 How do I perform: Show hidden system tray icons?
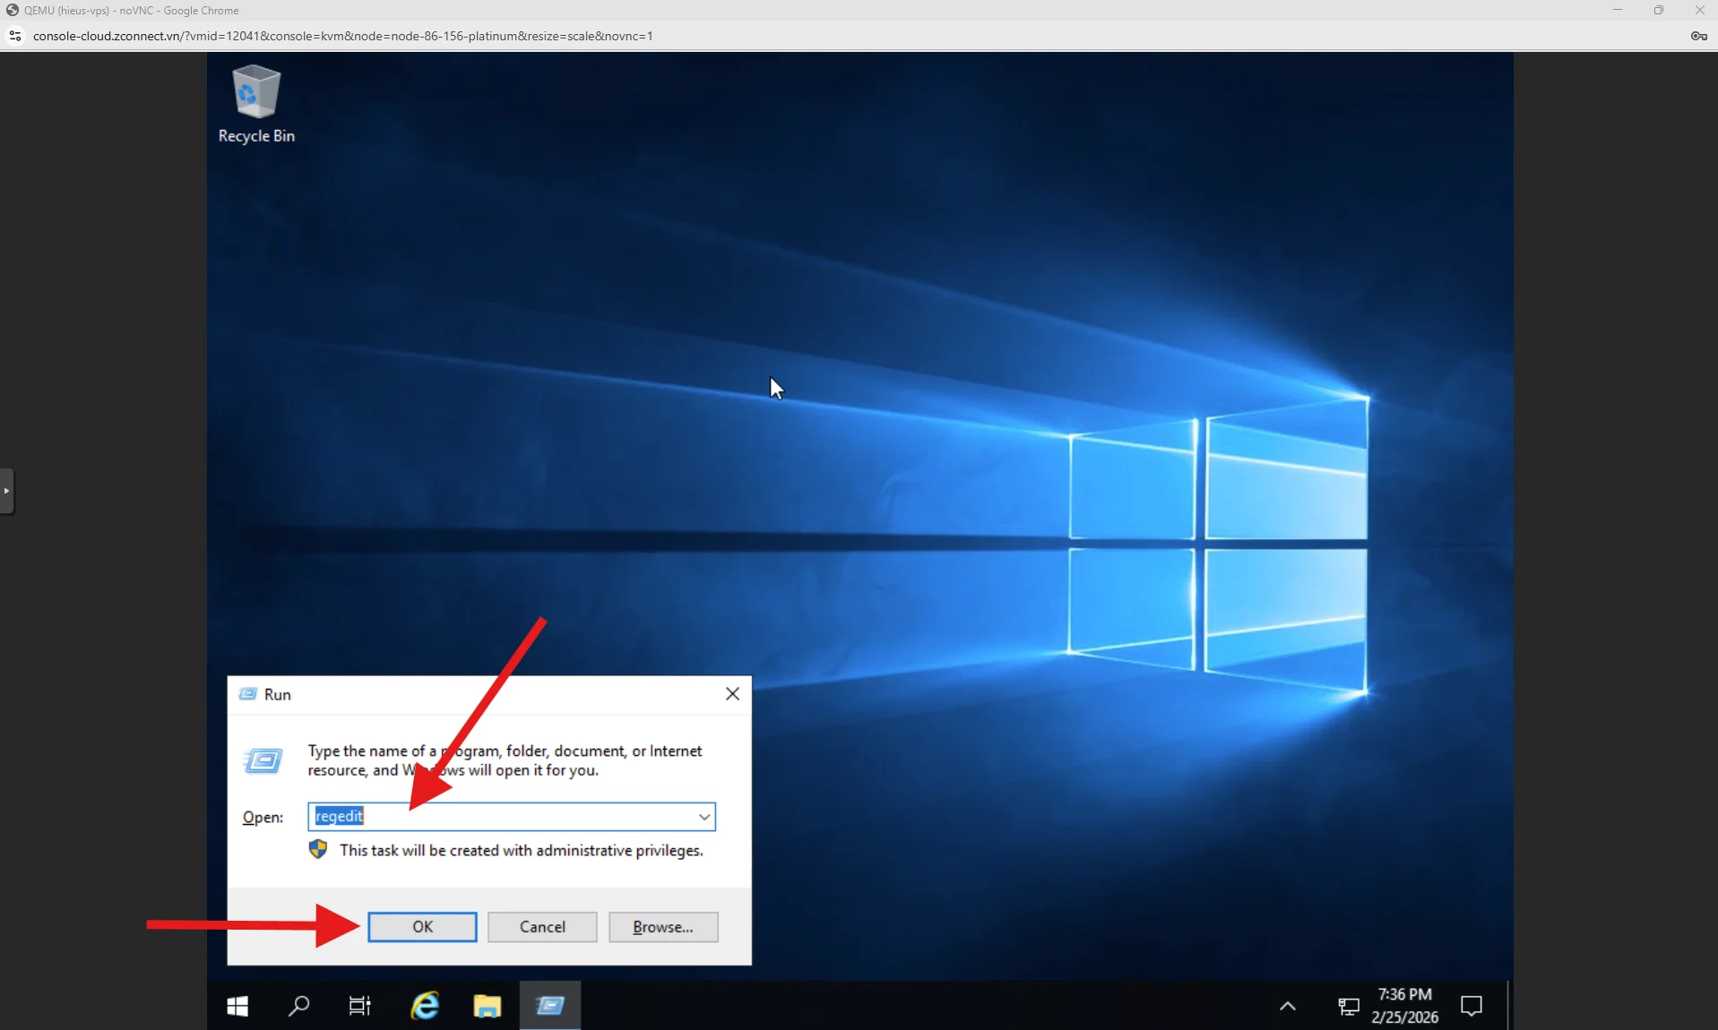pos(1288,1006)
